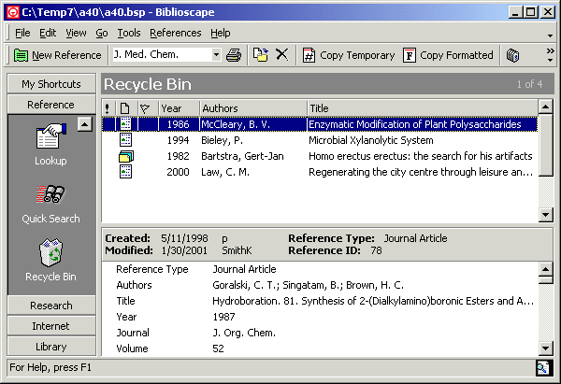This screenshot has height=384, width=561.
Task: Open the Internet bar group
Action: click(x=51, y=326)
